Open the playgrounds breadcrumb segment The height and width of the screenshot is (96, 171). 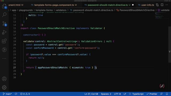[x=26, y=10]
